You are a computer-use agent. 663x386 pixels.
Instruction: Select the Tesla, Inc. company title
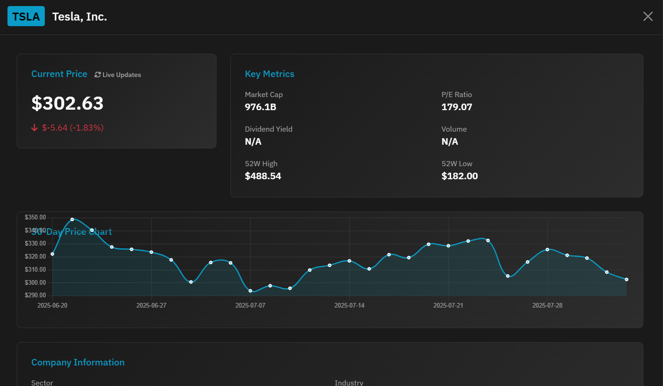tap(80, 17)
